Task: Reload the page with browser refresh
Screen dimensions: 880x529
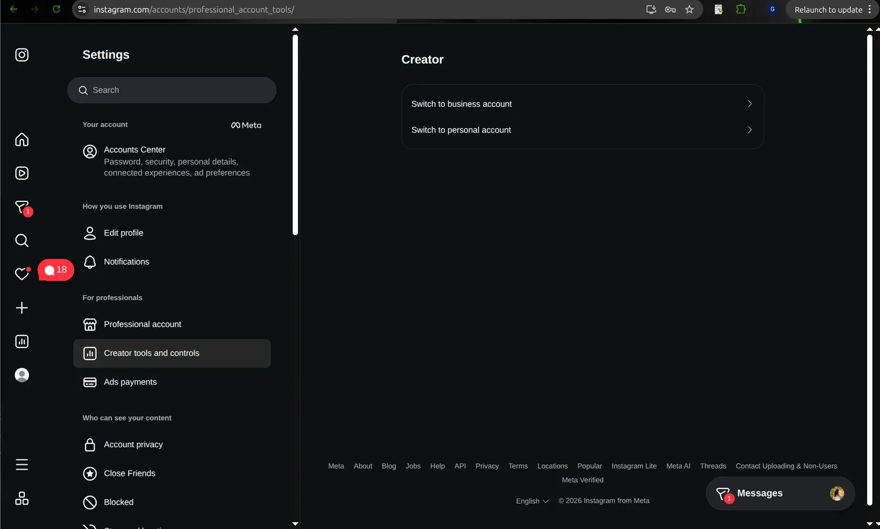Action: (x=56, y=9)
